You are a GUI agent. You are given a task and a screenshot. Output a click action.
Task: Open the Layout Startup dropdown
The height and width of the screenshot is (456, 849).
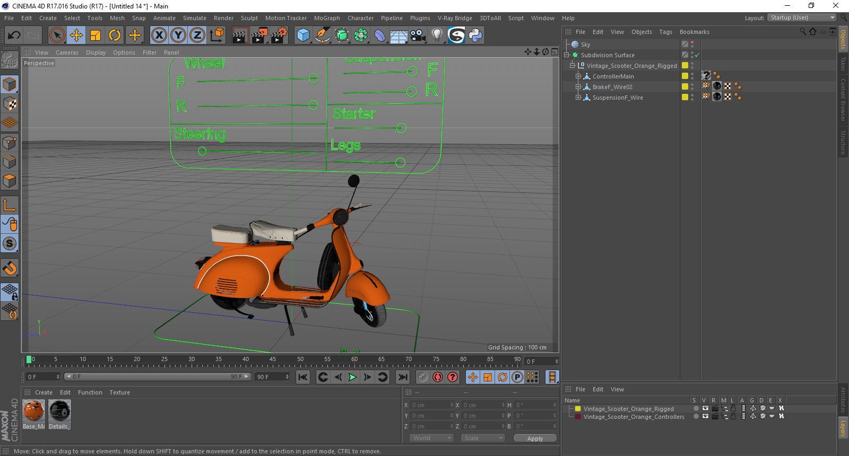click(802, 17)
